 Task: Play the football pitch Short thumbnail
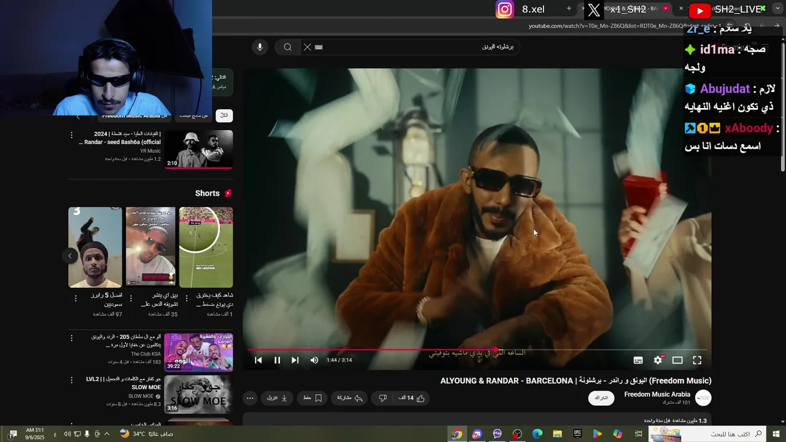(x=206, y=247)
